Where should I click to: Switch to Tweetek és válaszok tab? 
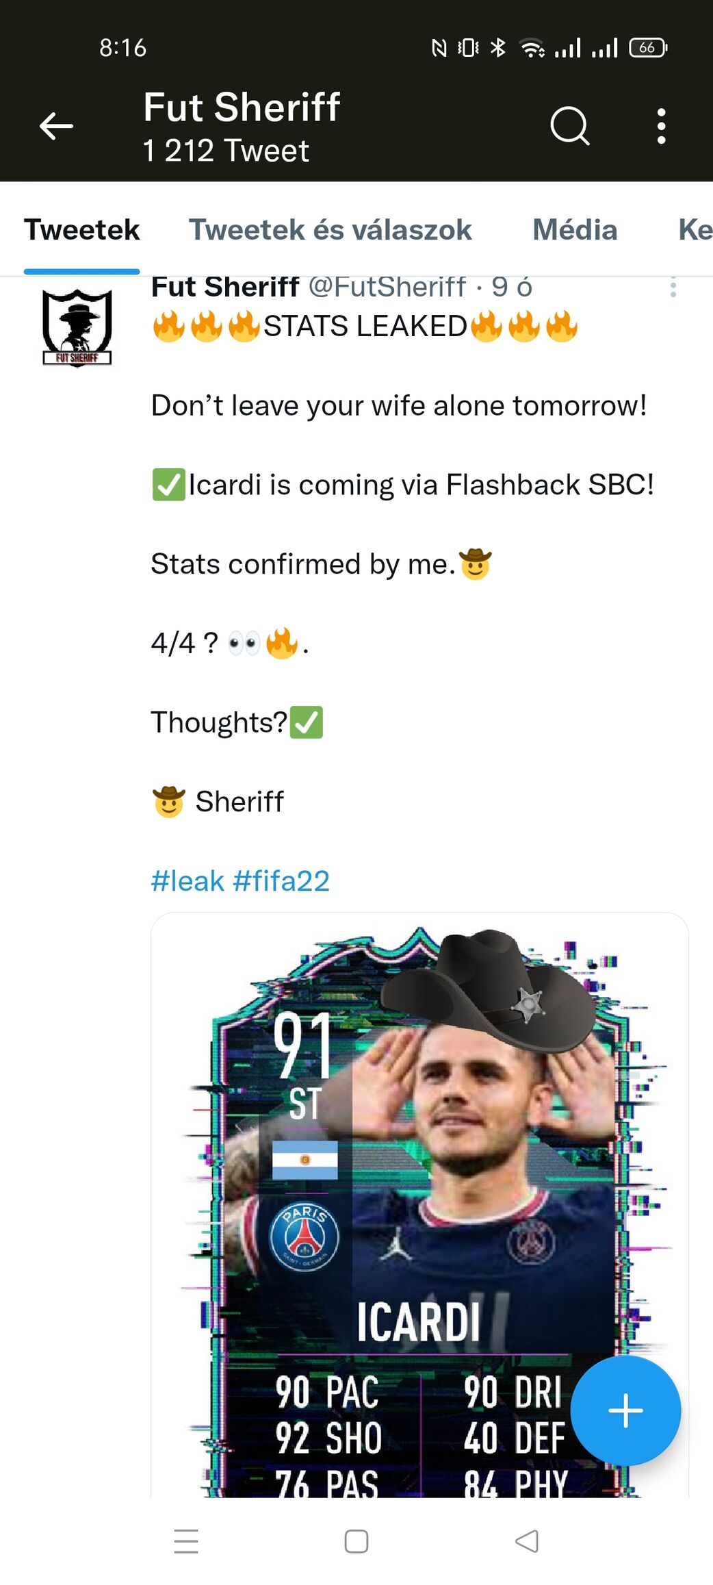pyautogui.click(x=330, y=230)
